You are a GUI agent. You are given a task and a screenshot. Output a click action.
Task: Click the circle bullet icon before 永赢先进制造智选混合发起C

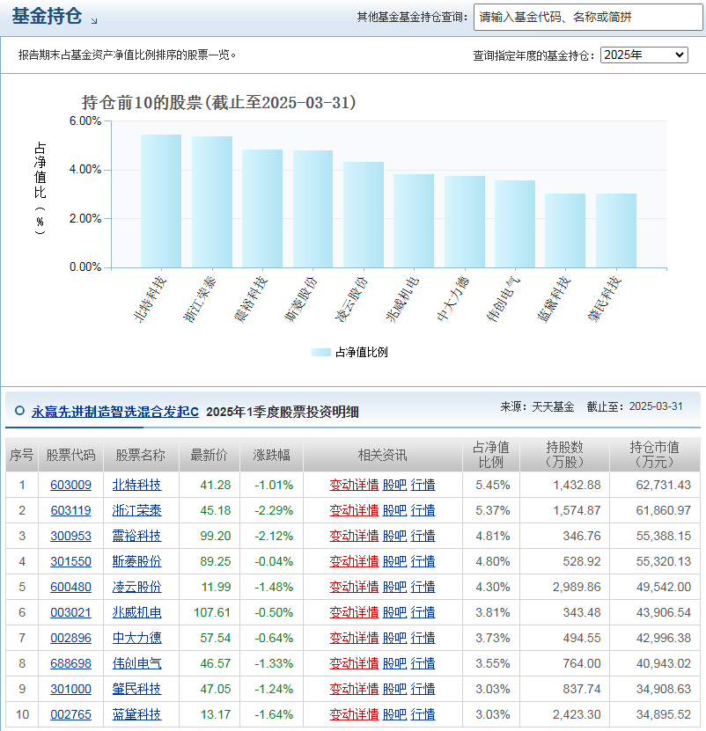(x=19, y=411)
